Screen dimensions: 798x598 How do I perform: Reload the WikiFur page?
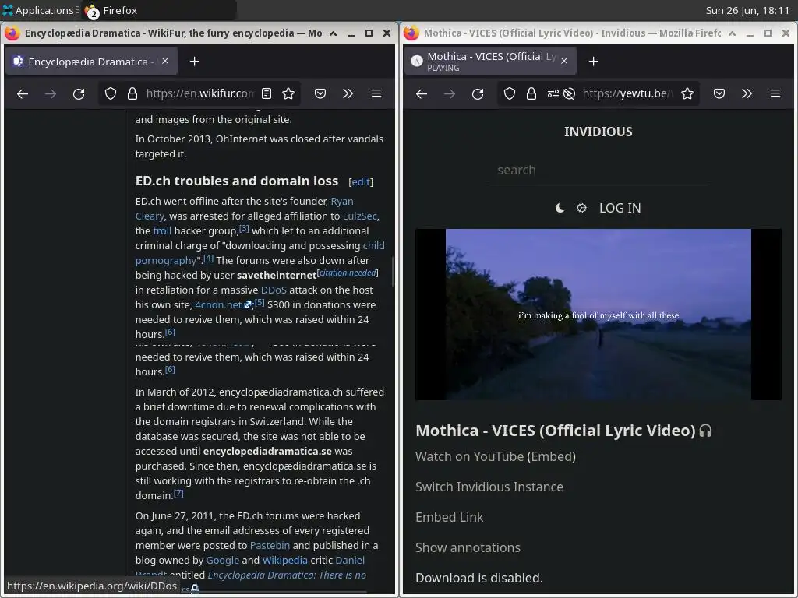coord(79,93)
